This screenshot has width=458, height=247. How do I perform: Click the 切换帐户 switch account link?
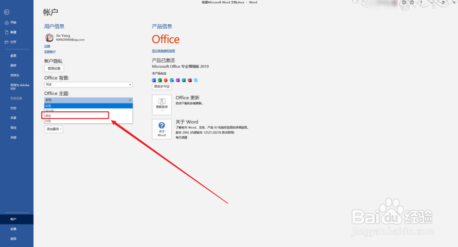pyautogui.click(x=50, y=51)
